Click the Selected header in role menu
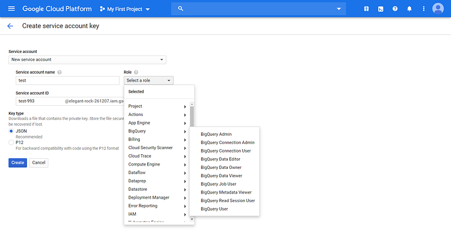Image resolution: width=451 pixels, height=233 pixels. tap(136, 92)
